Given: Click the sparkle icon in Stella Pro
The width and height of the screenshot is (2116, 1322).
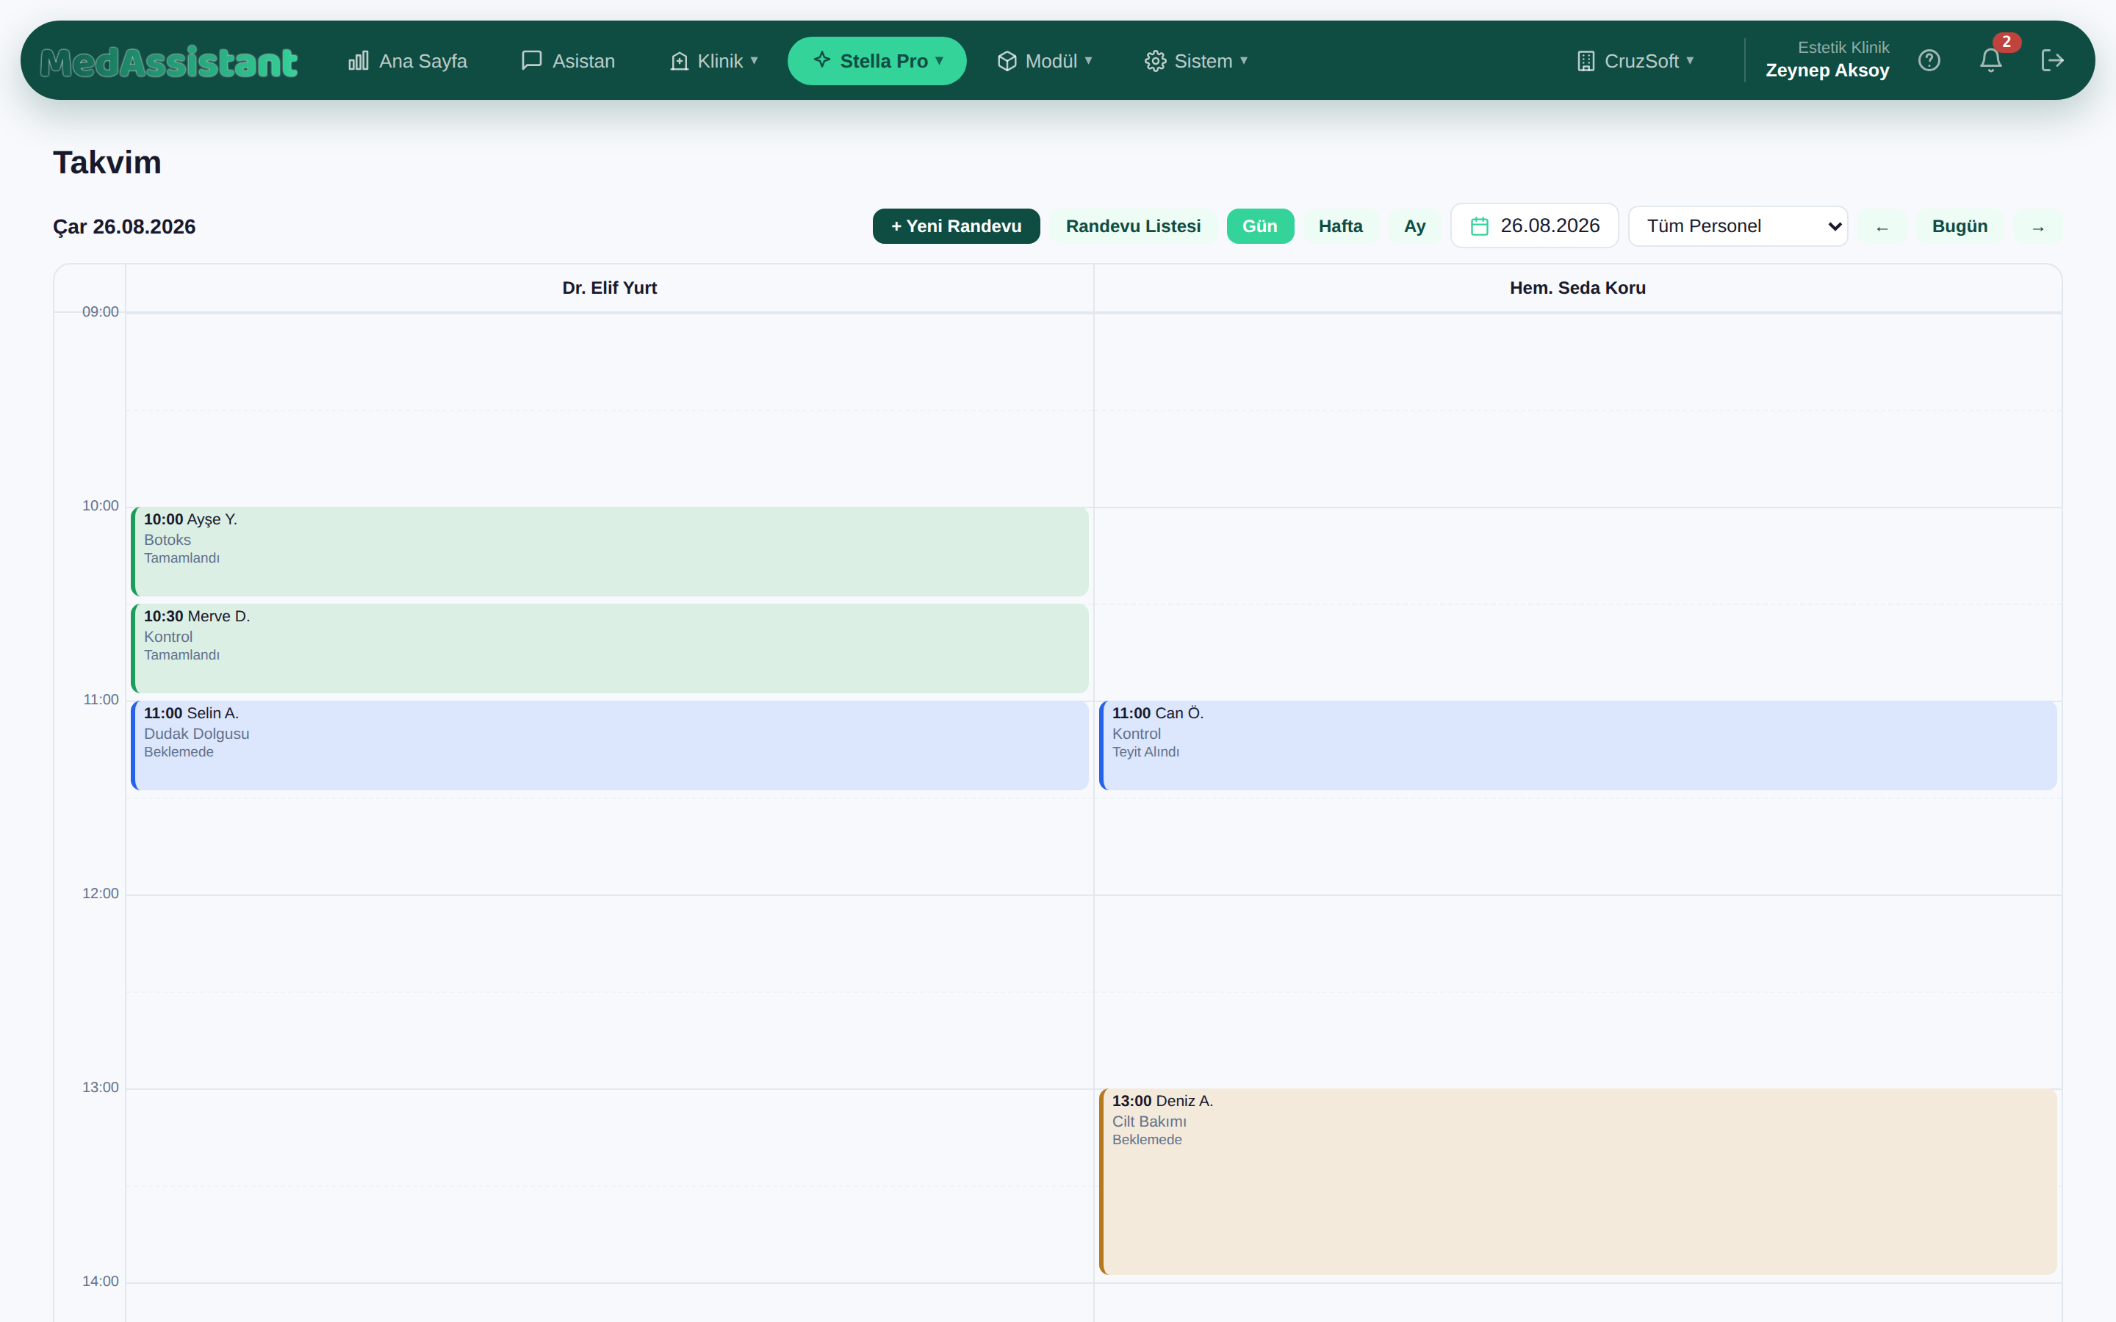Looking at the screenshot, I should pyautogui.click(x=822, y=59).
